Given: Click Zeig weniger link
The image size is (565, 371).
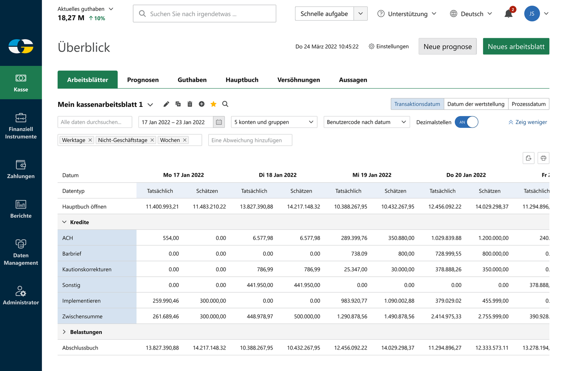Looking at the screenshot, I should (x=527, y=122).
